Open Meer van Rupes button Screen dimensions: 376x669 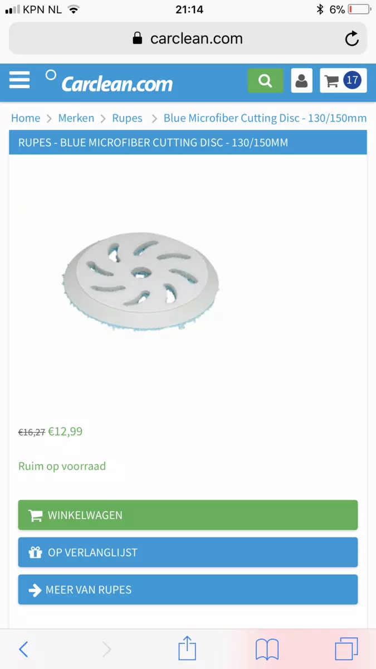tap(188, 590)
